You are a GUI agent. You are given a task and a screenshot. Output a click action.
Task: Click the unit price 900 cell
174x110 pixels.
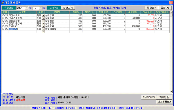click(x=89, y=29)
